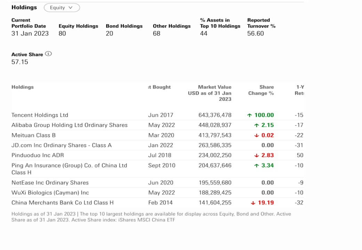Click the Share Change % column header
The image size is (362, 250).
click(261, 90)
